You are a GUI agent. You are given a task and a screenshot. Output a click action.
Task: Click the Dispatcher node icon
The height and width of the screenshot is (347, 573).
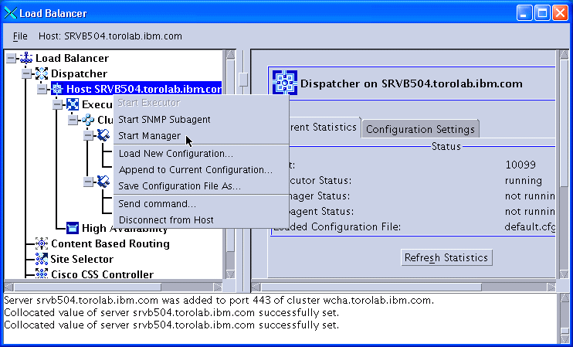point(42,73)
